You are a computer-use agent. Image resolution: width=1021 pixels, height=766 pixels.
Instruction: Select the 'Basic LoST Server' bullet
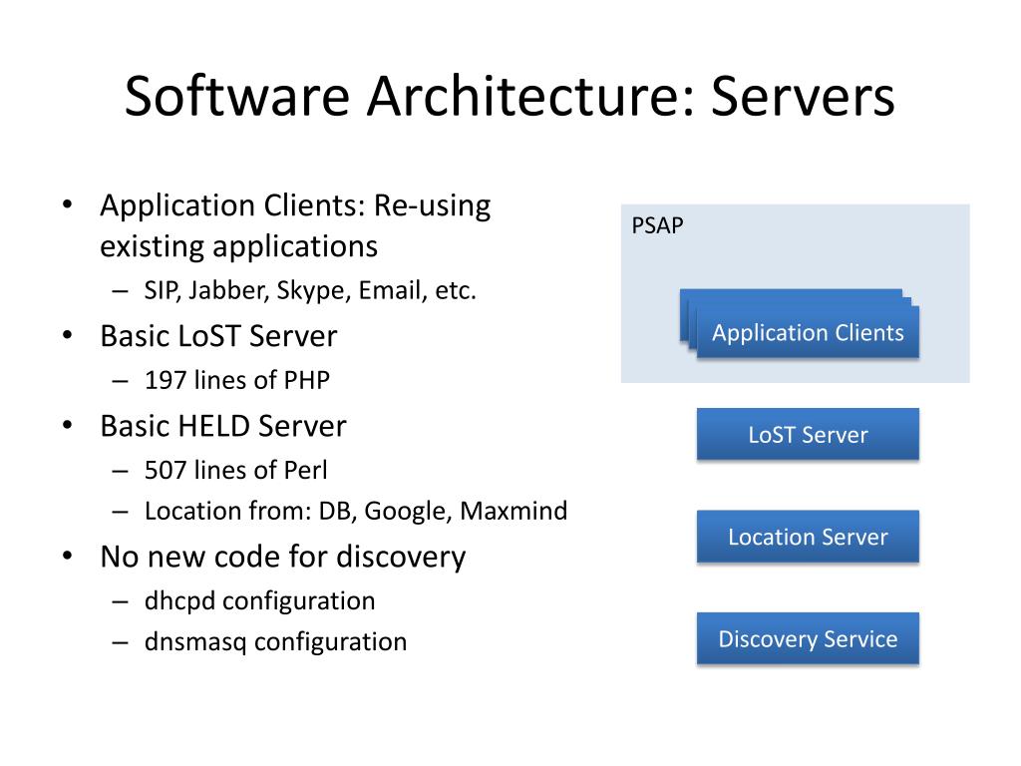[218, 336]
